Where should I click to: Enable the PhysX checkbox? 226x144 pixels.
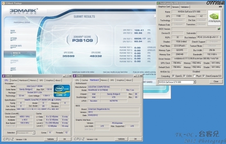click(194, 76)
